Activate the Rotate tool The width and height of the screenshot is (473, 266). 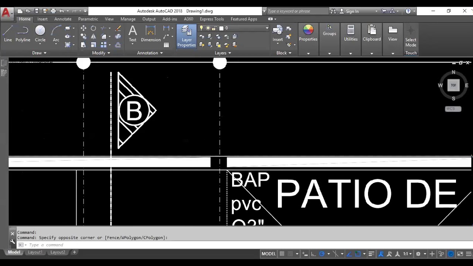pos(93,28)
